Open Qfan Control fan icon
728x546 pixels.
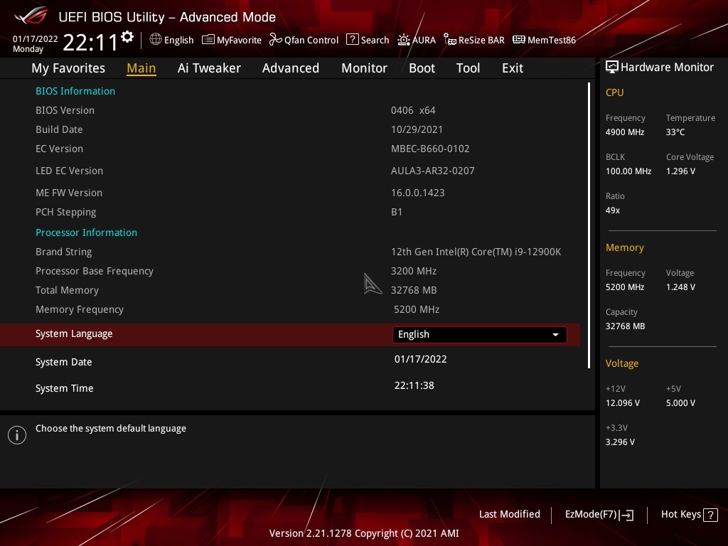pyautogui.click(x=276, y=40)
